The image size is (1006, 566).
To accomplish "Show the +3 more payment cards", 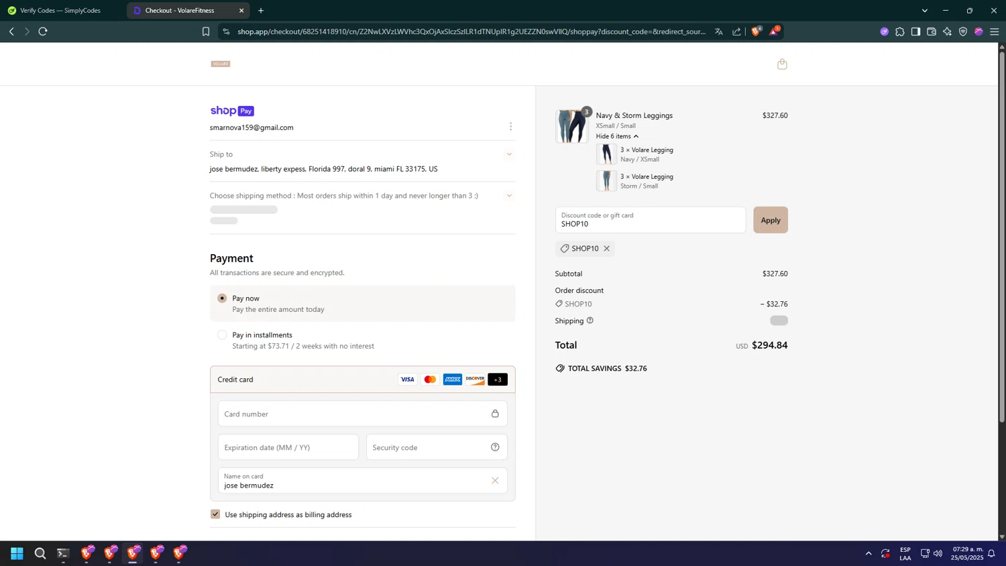I will [498, 380].
